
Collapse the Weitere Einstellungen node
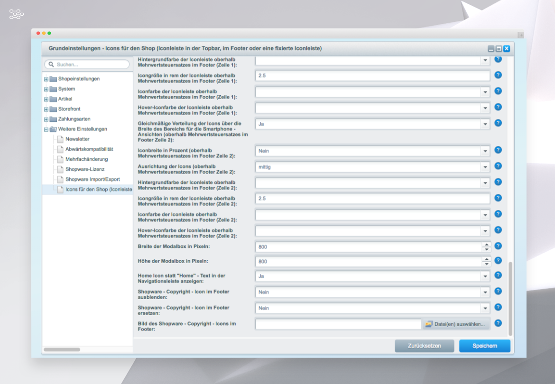click(46, 129)
